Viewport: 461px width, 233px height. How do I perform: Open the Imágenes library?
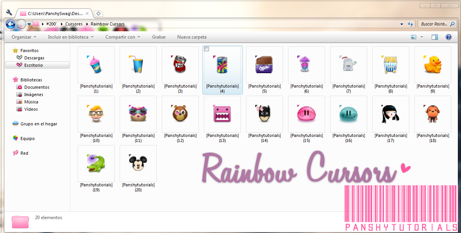pyautogui.click(x=34, y=94)
